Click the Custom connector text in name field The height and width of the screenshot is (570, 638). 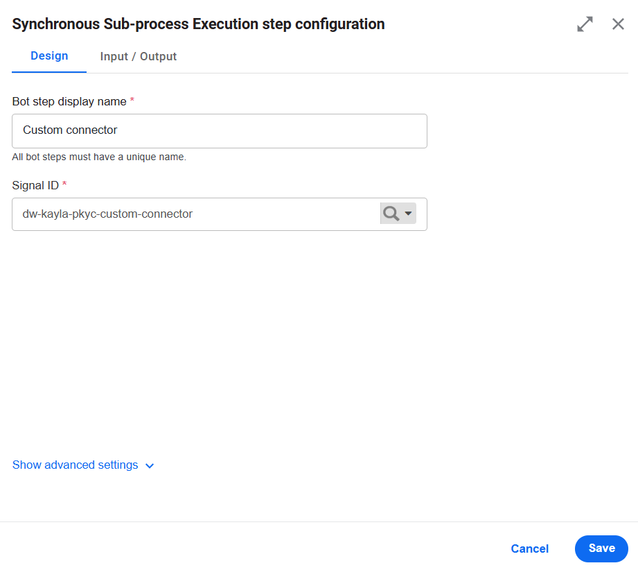point(70,130)
